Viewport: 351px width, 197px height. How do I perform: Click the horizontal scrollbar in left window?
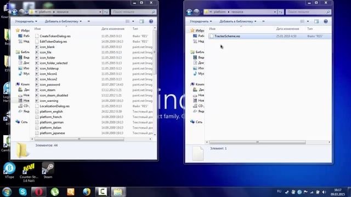(79, 139)
